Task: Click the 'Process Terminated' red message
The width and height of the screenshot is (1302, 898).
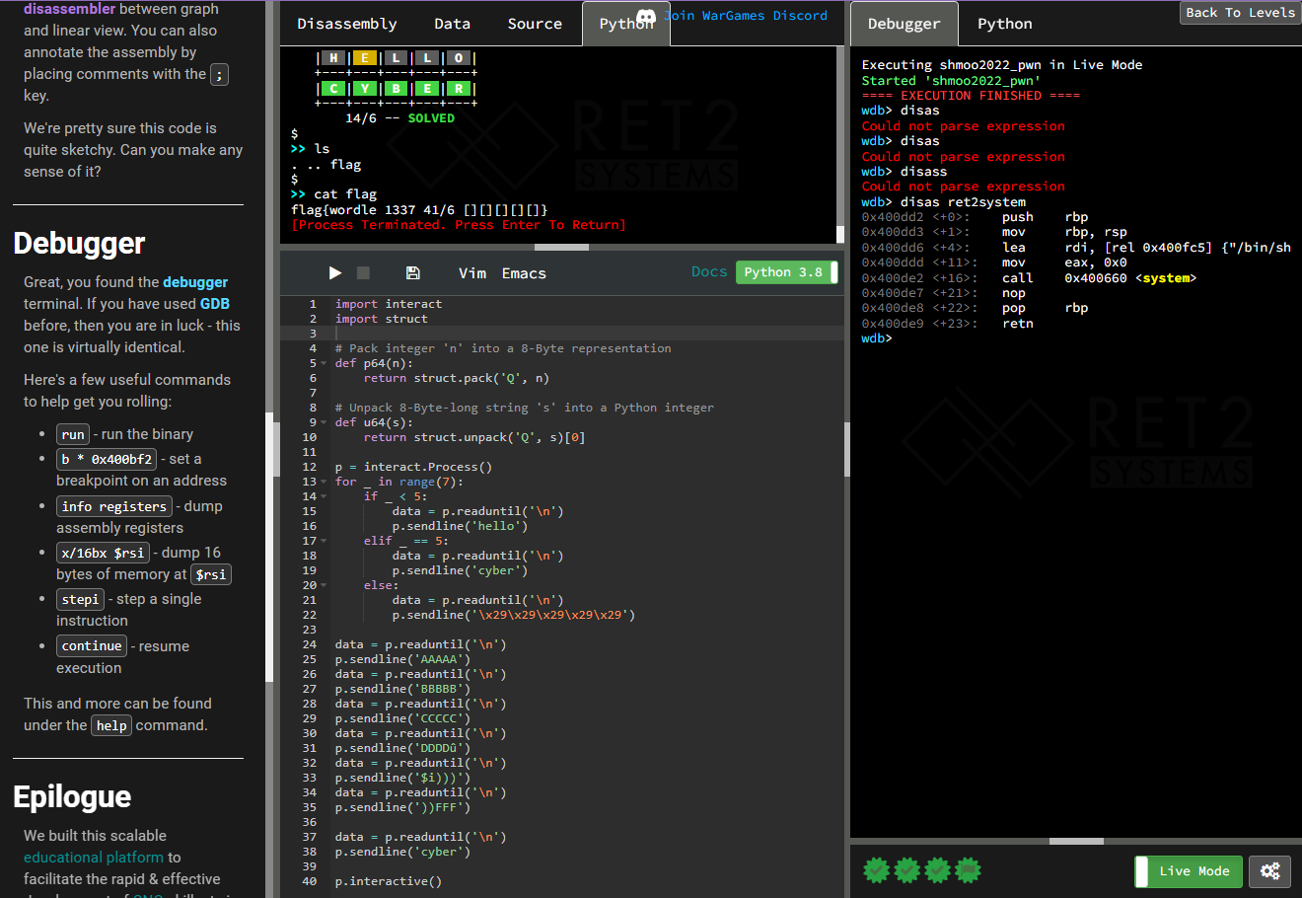Action: [459, 225]
